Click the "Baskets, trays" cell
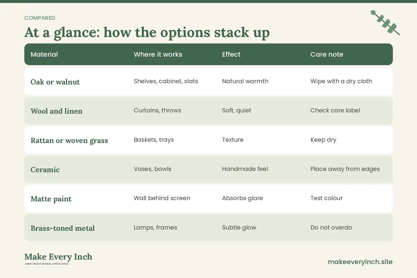The image size is (417, 278). coord(154,140)
